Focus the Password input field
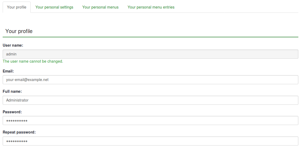The width and height of the screenshot is (301, 149). click(x=150, y=120)
